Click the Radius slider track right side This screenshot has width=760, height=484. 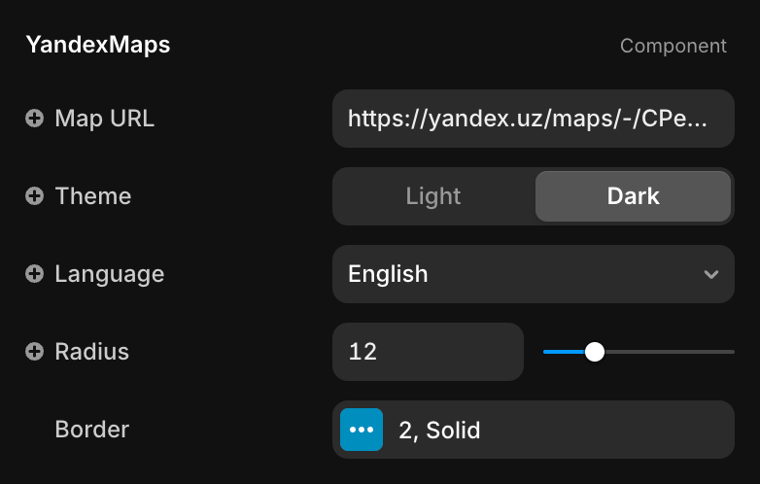(680, 352)
